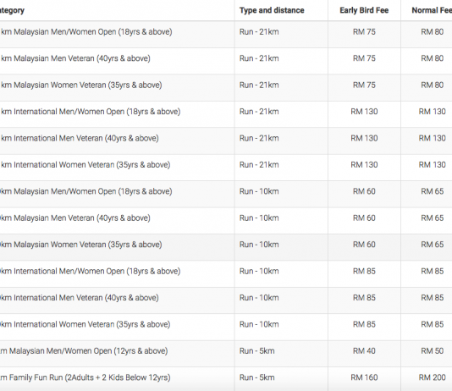Select the RM 160 early bird fee cell
Image resolution: width=452 pixels, height=391 pixels.
(x=364, y=377)
